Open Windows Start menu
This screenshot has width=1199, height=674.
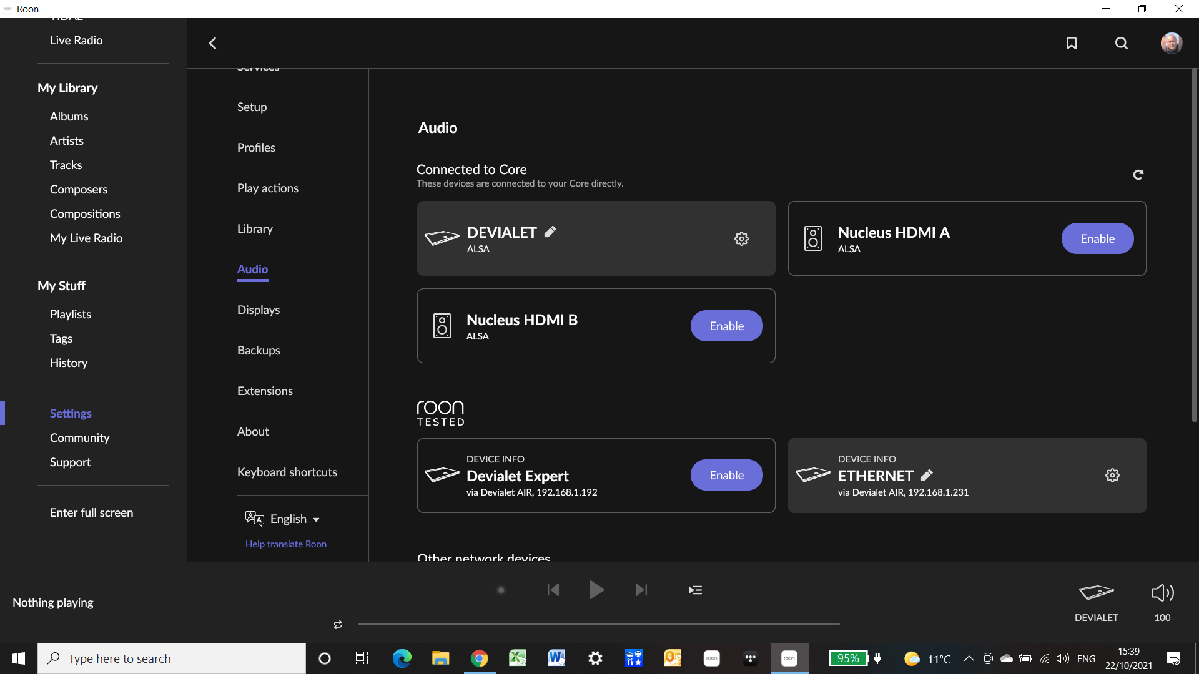pos(19,658)
